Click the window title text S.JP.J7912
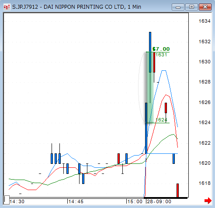Viewport: 215px width, 208px height. click(x=25, y=7)
